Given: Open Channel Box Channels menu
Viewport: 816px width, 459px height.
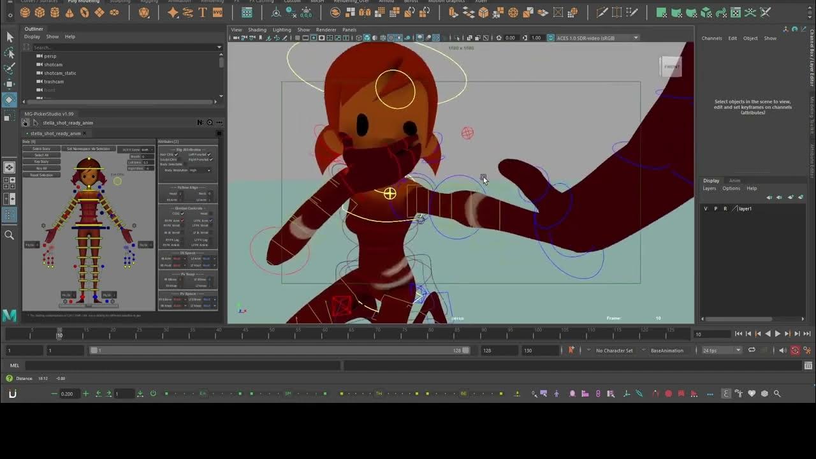Looking at the screenshot, I should click(x=711, y=38).
